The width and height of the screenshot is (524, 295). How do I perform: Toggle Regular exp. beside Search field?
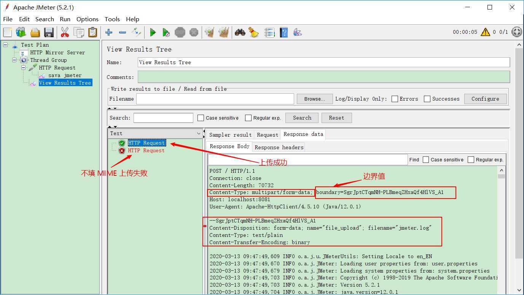(248, 118)
